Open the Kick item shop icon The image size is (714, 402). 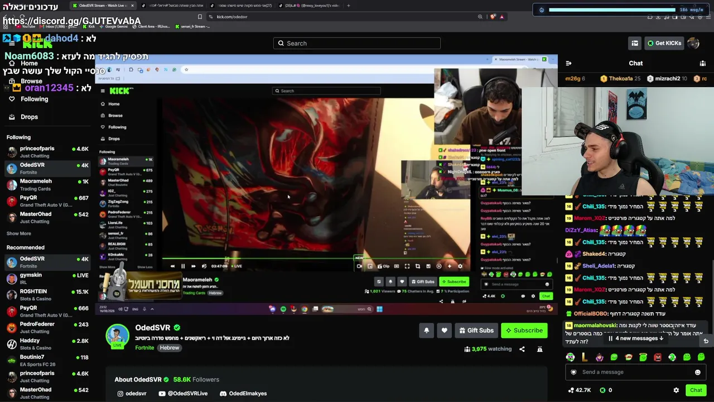point(635,43)
